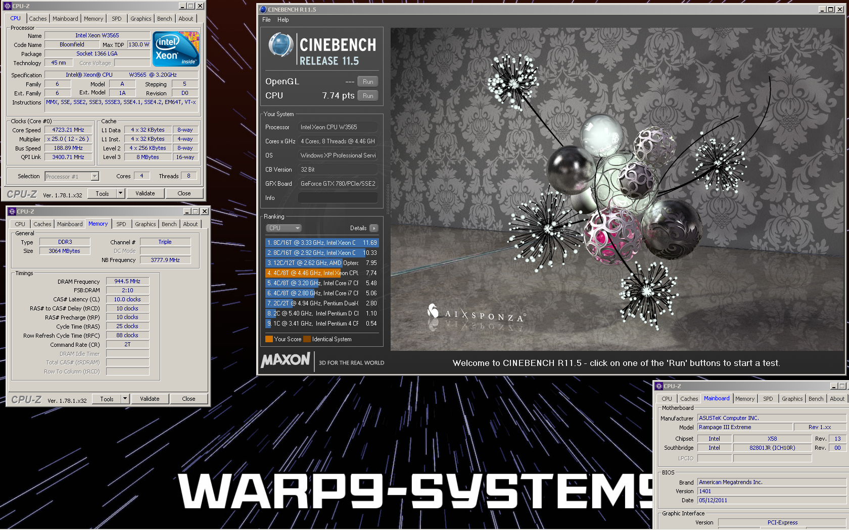Click Close button in top CPU-Z window

[x=184, y=193]
